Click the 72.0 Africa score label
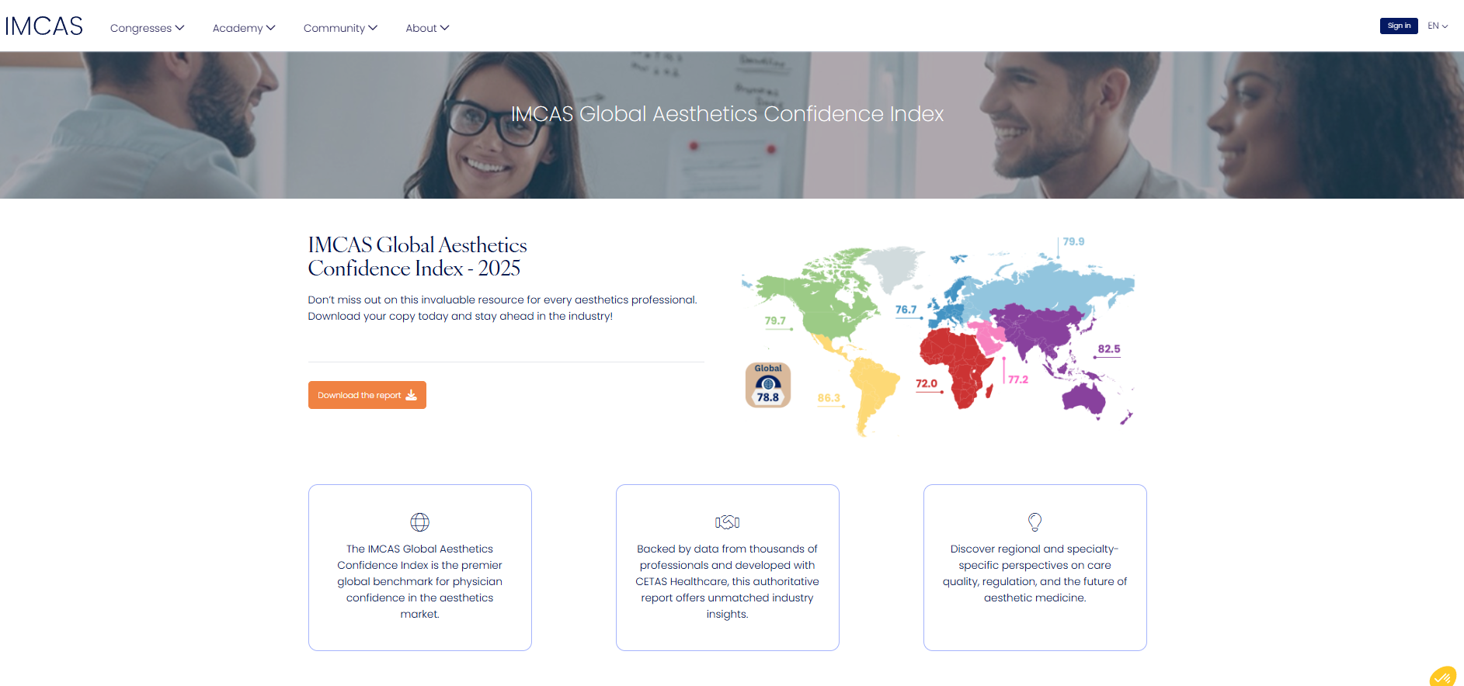 point(927,383)
